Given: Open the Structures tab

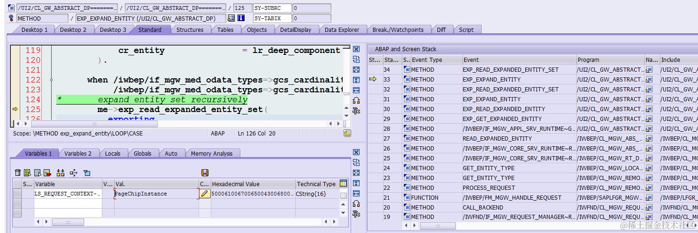Looking at the screenshot, I should point(190,30).
